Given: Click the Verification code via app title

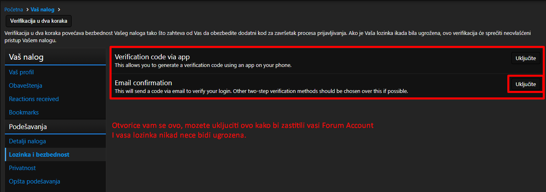Looking at the screenshot, I should click(152, 57).
